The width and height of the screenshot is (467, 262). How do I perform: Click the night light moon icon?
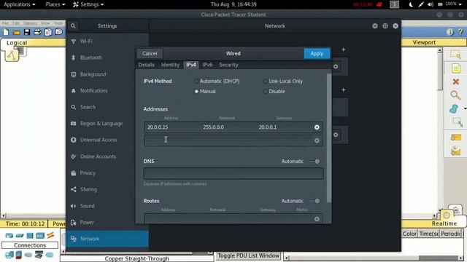411,4
